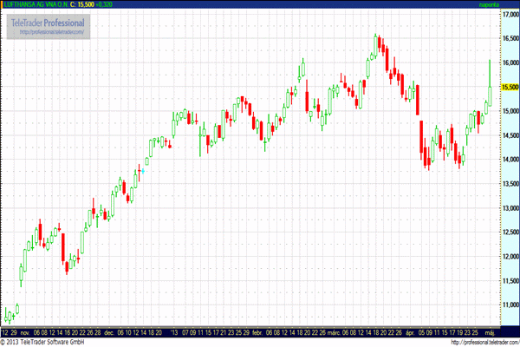Select the 'dec.' month marker on time axis

pyautogui.click(x=105, y=331)
